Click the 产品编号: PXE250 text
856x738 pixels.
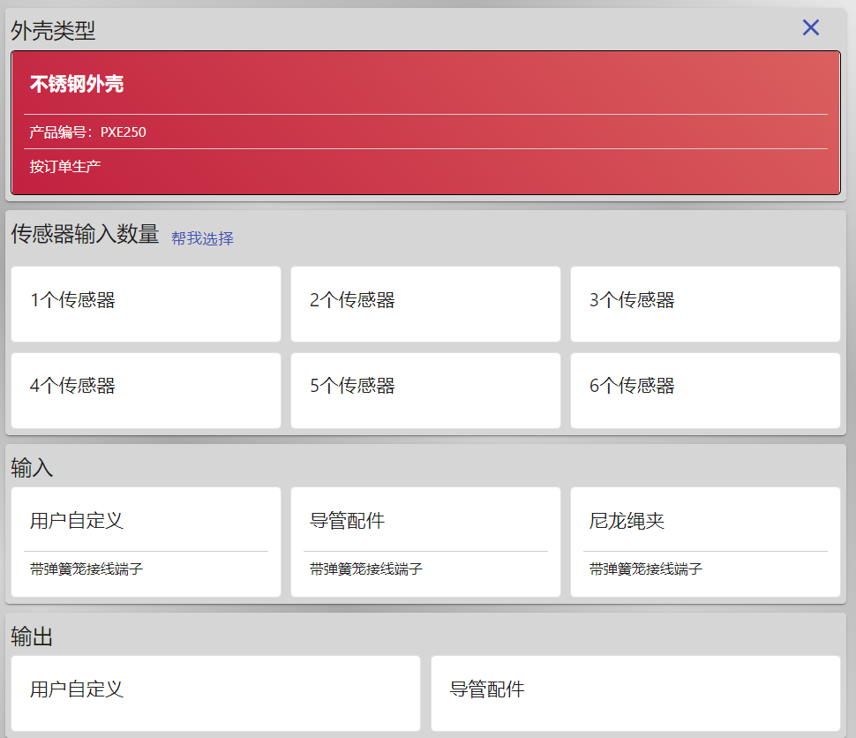(88, 132)
